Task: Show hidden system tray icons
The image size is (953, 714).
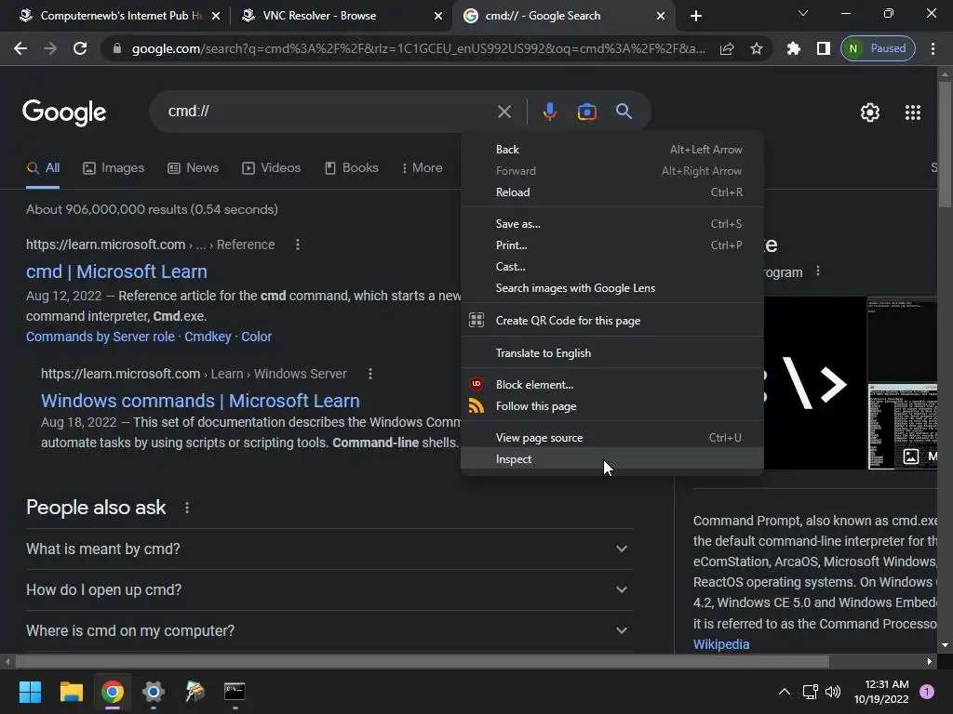Action: pos(785,692)
